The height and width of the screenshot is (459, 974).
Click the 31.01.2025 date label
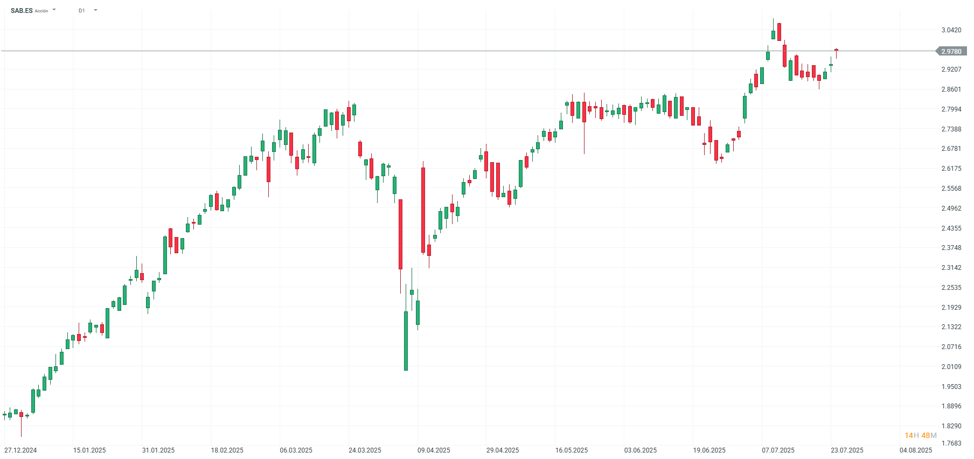(x=158, y=450)
